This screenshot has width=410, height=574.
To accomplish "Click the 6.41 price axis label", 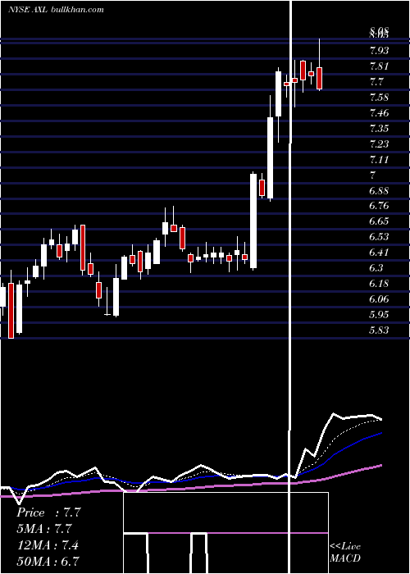I will coord(379,253).
